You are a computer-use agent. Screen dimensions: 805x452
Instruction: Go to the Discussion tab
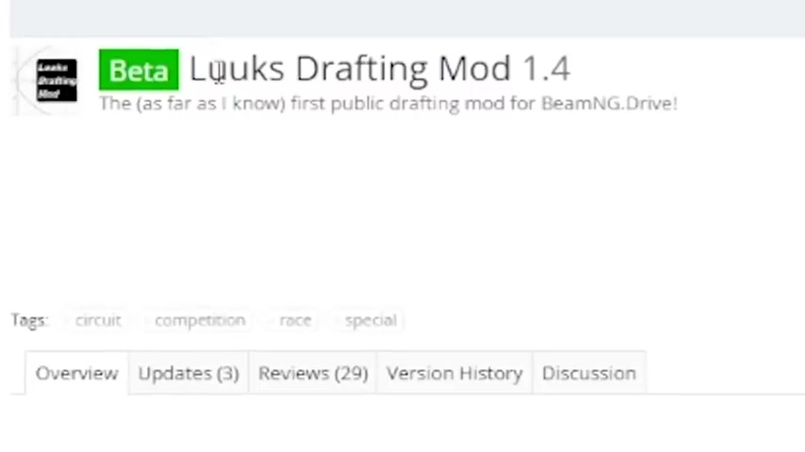pyautogui.click(x=589, y=373)
